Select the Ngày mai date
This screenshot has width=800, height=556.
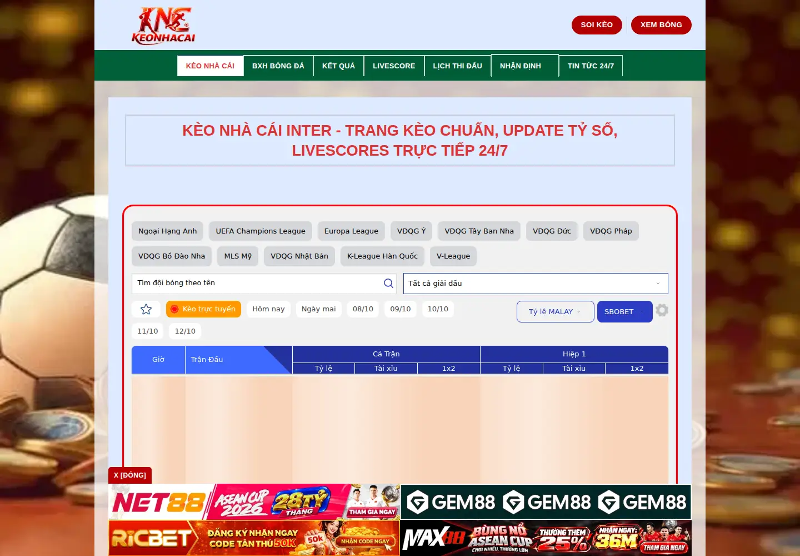pyautogui.click(x=319, y=309)
